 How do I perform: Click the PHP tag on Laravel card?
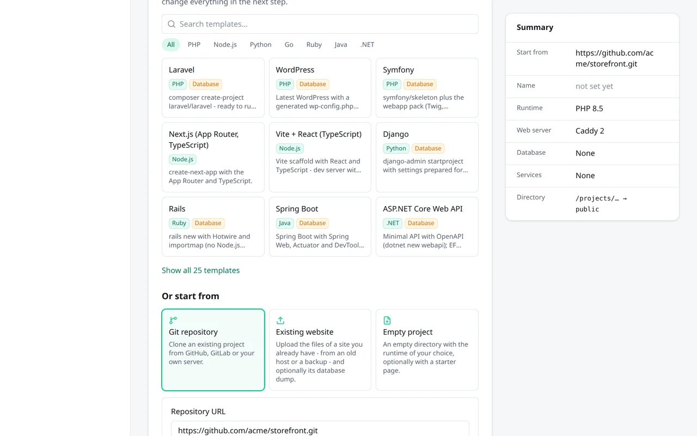click(178, 84)
